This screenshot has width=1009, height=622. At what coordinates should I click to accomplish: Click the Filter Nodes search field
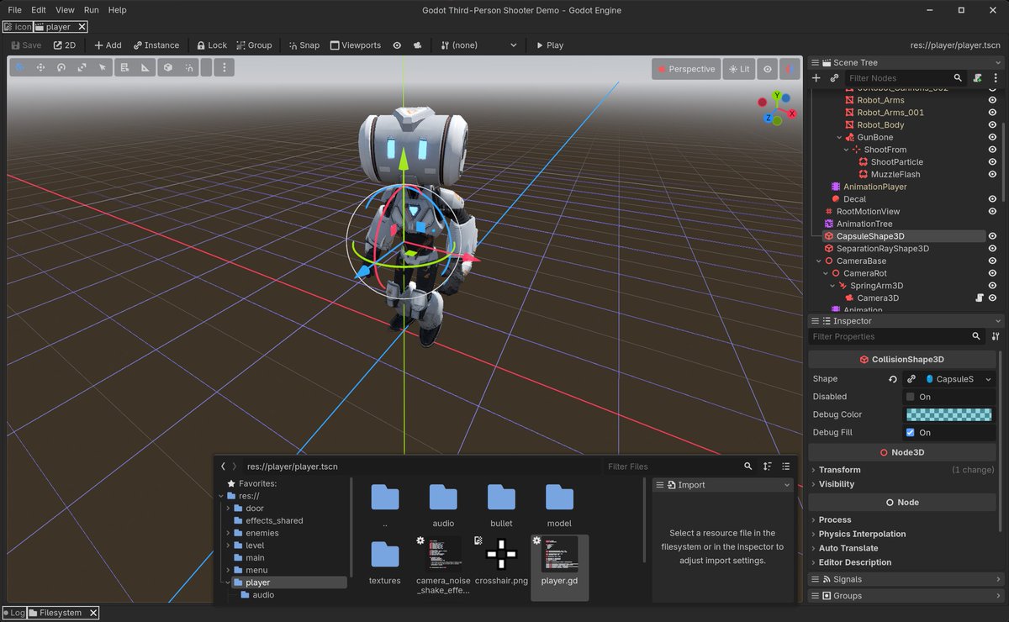(x=906, y=78)
